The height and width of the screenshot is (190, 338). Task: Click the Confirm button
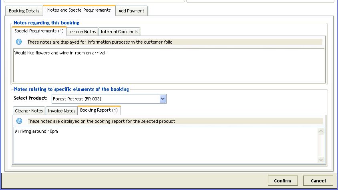tap(283, 181)
